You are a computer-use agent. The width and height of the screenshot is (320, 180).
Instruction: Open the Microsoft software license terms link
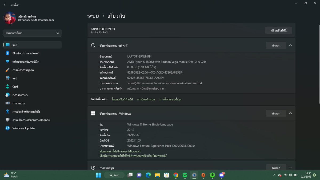click(133, 155)
